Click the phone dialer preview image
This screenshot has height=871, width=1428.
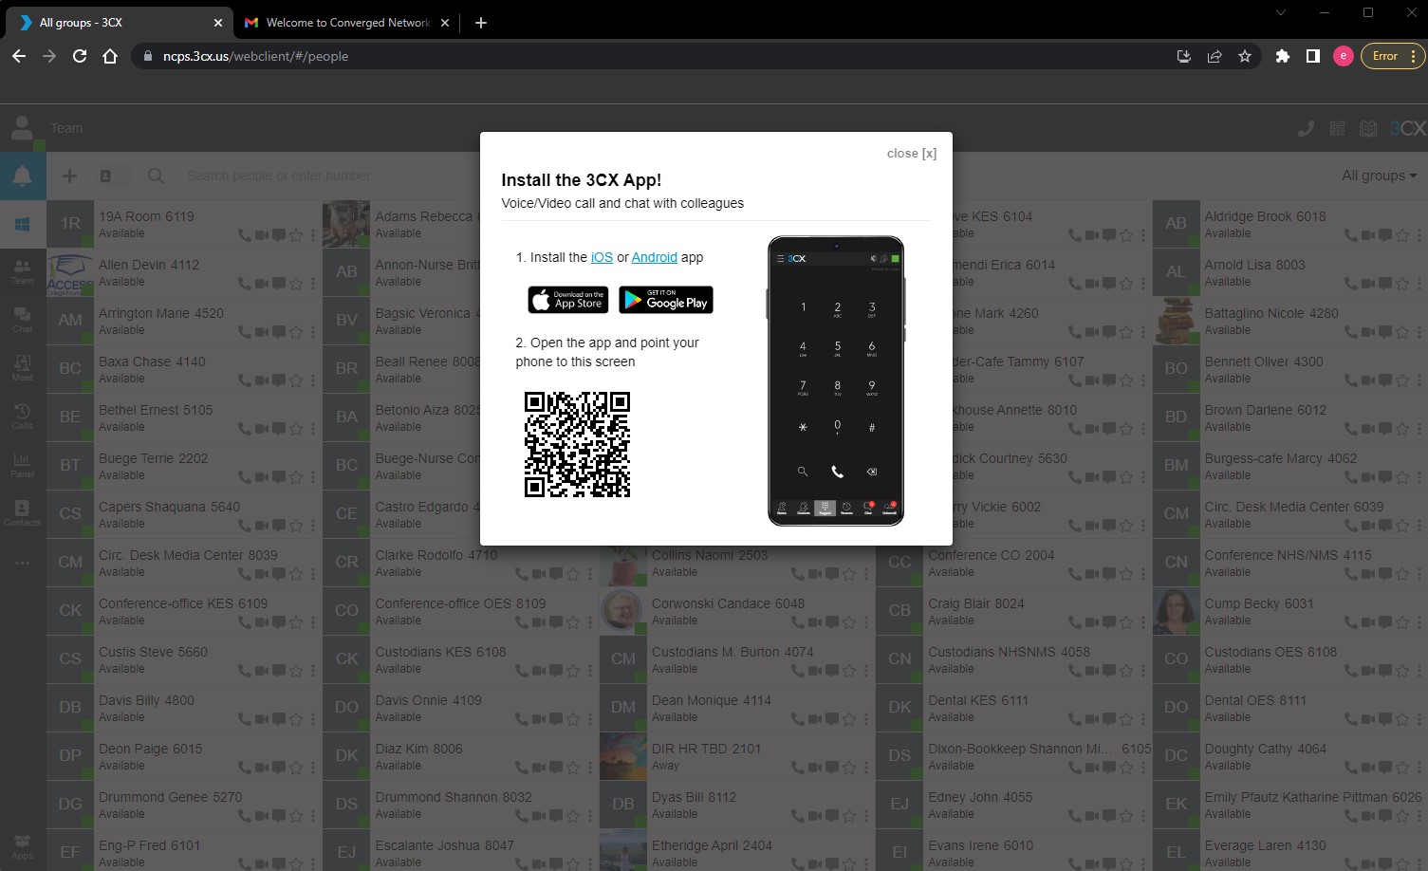click(836, 380)
